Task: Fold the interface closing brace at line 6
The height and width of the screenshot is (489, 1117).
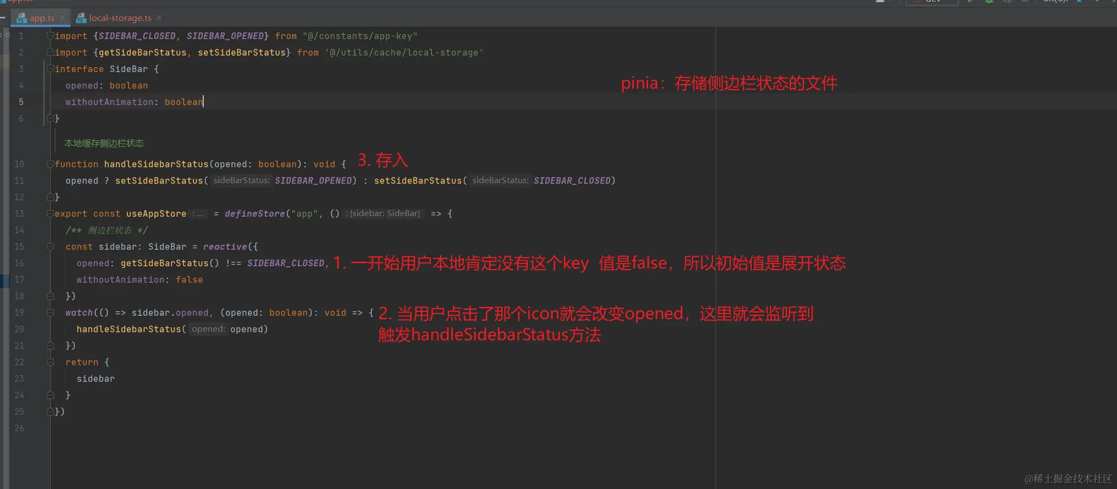Action: tap(50, 118)
